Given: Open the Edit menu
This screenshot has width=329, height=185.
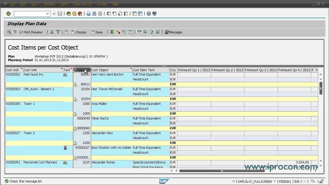Looking at the screenshot, I should pyautogui.click(x=23, y=4).
